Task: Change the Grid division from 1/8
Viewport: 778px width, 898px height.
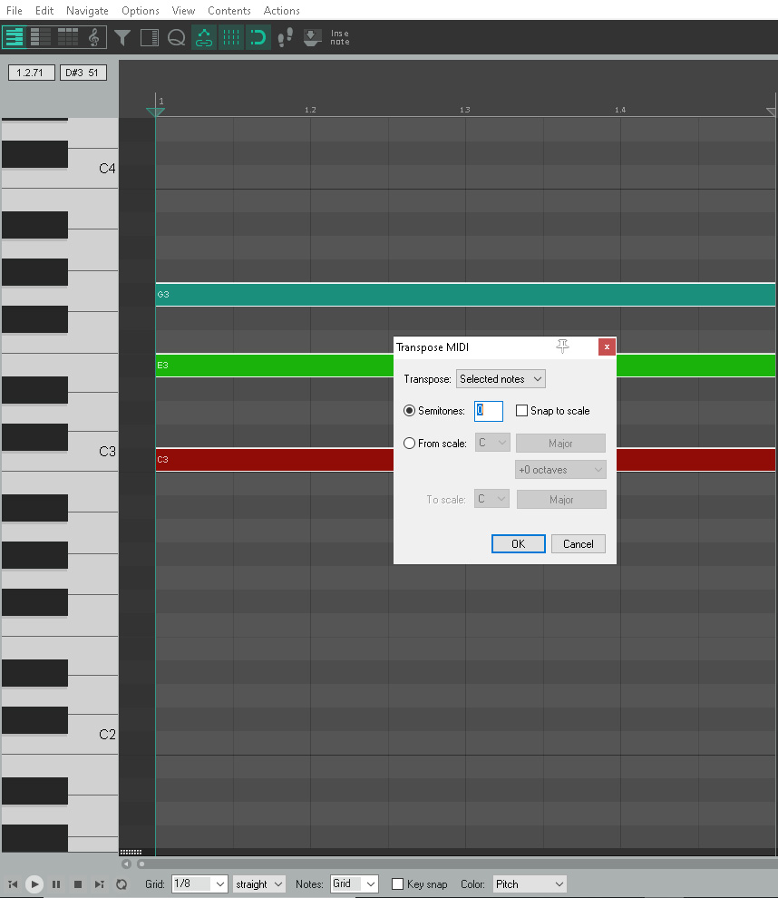Action: pyautogui.click(x=199, y=883)
